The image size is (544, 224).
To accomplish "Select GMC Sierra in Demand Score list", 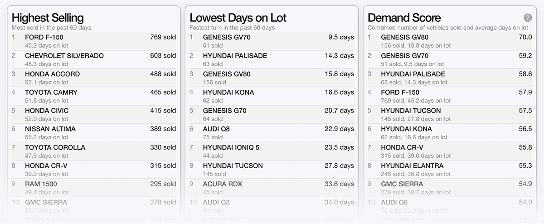I will [402, 184].
